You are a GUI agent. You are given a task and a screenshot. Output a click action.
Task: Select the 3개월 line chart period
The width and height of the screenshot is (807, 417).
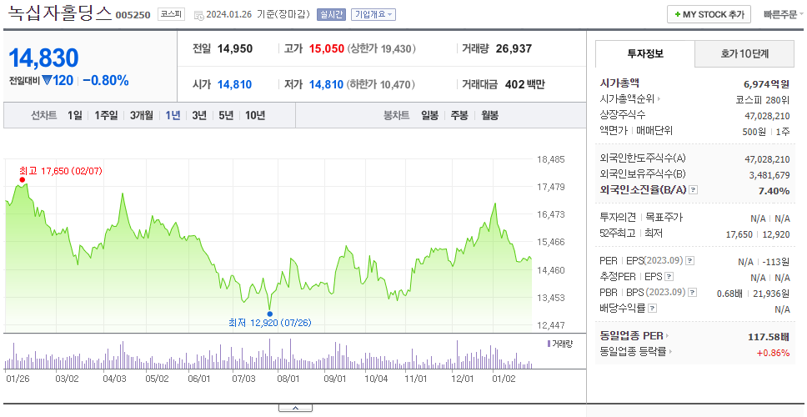point(142,115)
